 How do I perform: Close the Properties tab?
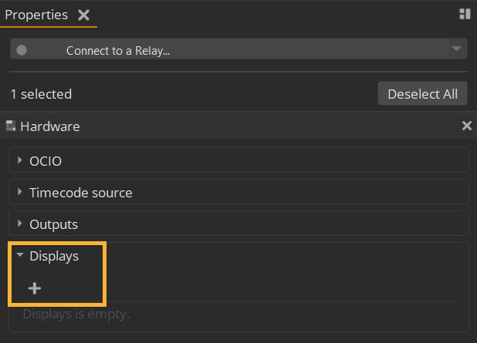coord(83,15)
